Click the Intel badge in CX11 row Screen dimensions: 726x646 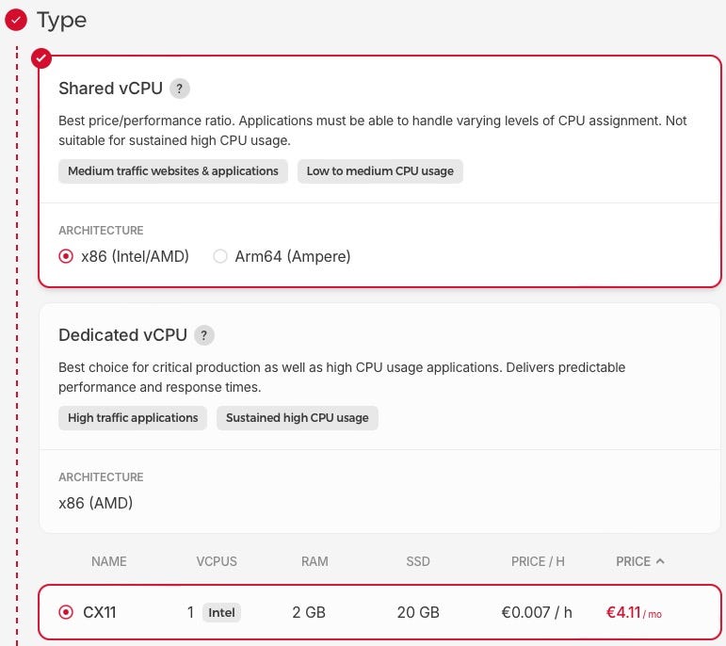click(221, 613)
